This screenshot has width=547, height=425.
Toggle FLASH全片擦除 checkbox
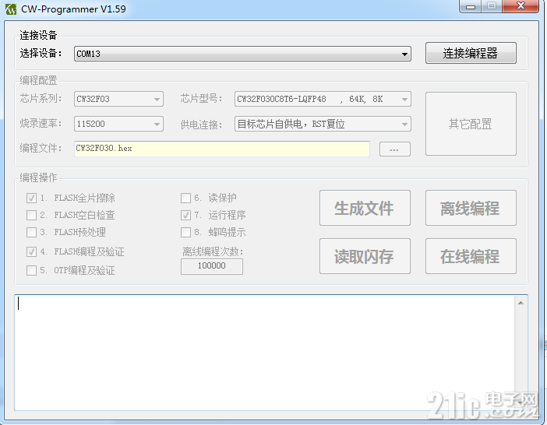(31, 198)
